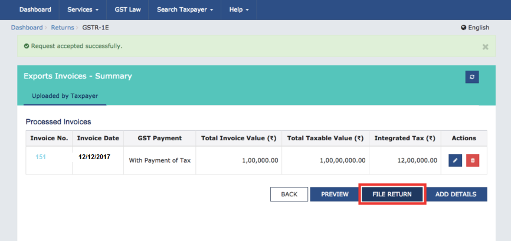Expand the Help menu

238,10
